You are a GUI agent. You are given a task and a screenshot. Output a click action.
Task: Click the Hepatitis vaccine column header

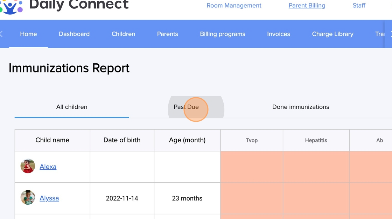[x=316, y=140]
